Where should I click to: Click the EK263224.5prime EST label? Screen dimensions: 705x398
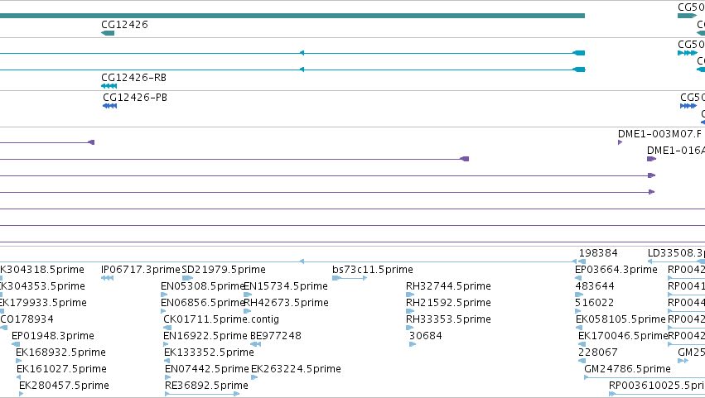click(296, 369)
